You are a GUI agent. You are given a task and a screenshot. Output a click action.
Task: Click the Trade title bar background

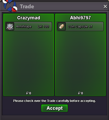coord(68,7)
